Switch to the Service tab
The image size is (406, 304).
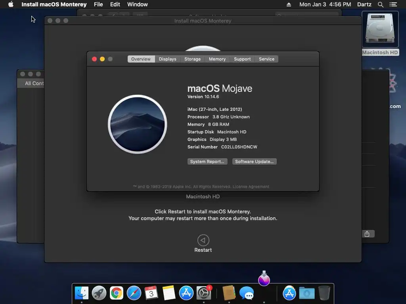(x=267, y=59)
